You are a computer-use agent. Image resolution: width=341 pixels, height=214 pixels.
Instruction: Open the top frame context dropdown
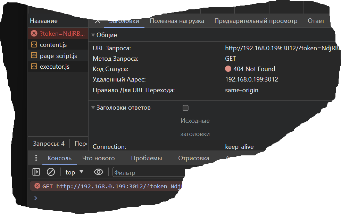[x=74, y=172]
